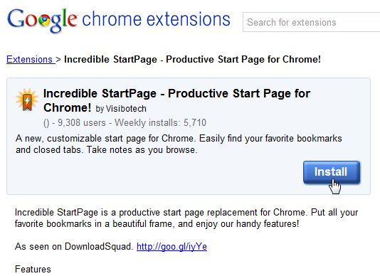The height and width of the screenshot is (276, 380).
Task: Click the empty rating parentheses
Action: click(46, 123)
